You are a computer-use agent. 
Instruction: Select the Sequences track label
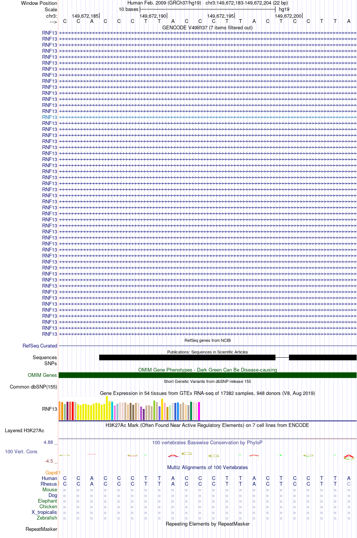click(45, 357)
